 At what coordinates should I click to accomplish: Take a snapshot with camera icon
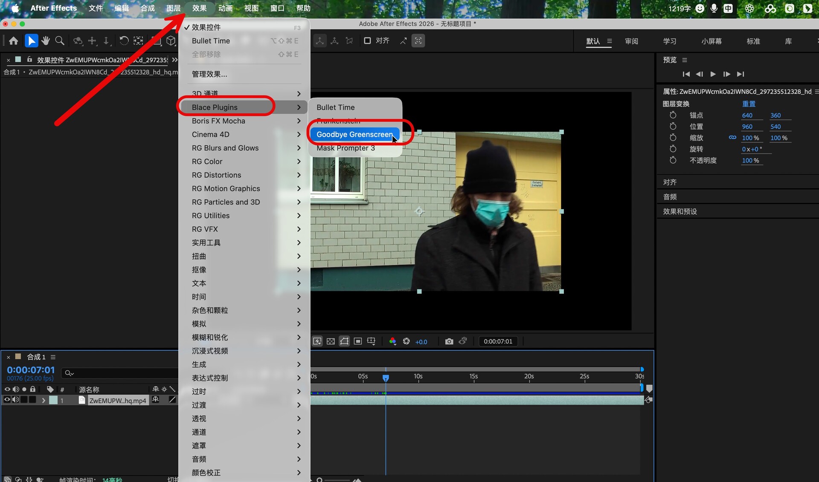(449, 341)
